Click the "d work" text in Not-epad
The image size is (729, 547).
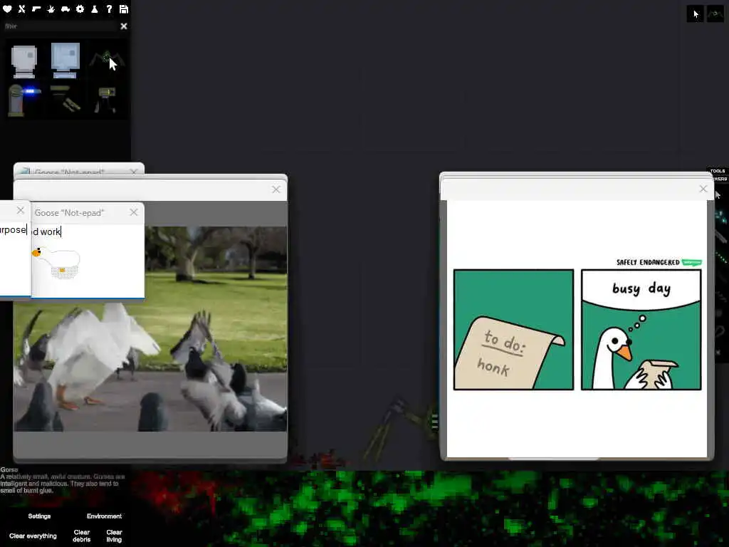click(x=46, y=231)
